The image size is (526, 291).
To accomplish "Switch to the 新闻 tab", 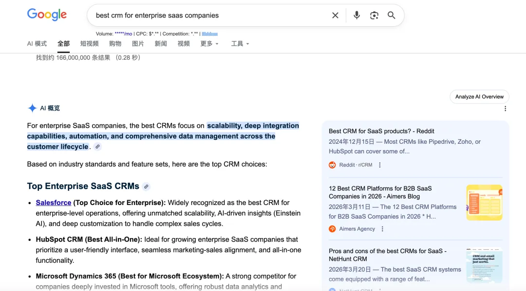I will 161,44.
